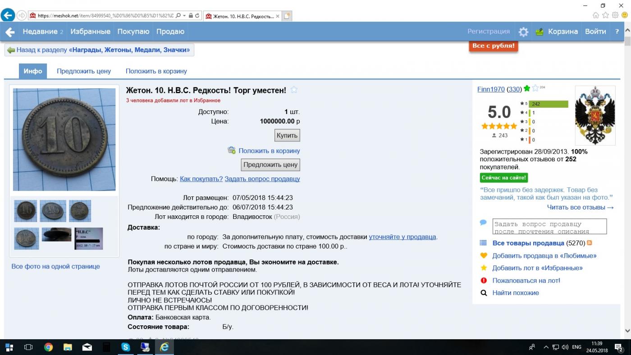Open Mail app from the taskbar
The width and height of the screenshot is (631, 355).
(x=87, y=347)
